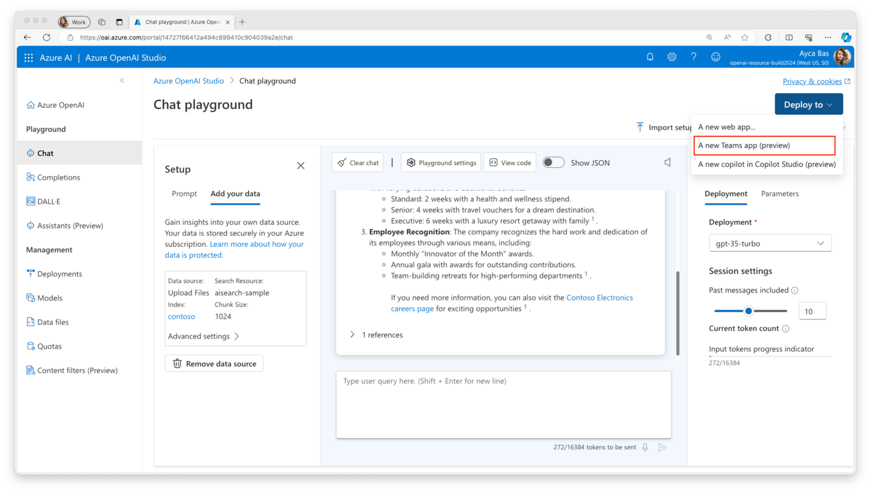Start voice input with microphone icon
The height and width of the screenshot is (493, 871).
tap(645, 447)
